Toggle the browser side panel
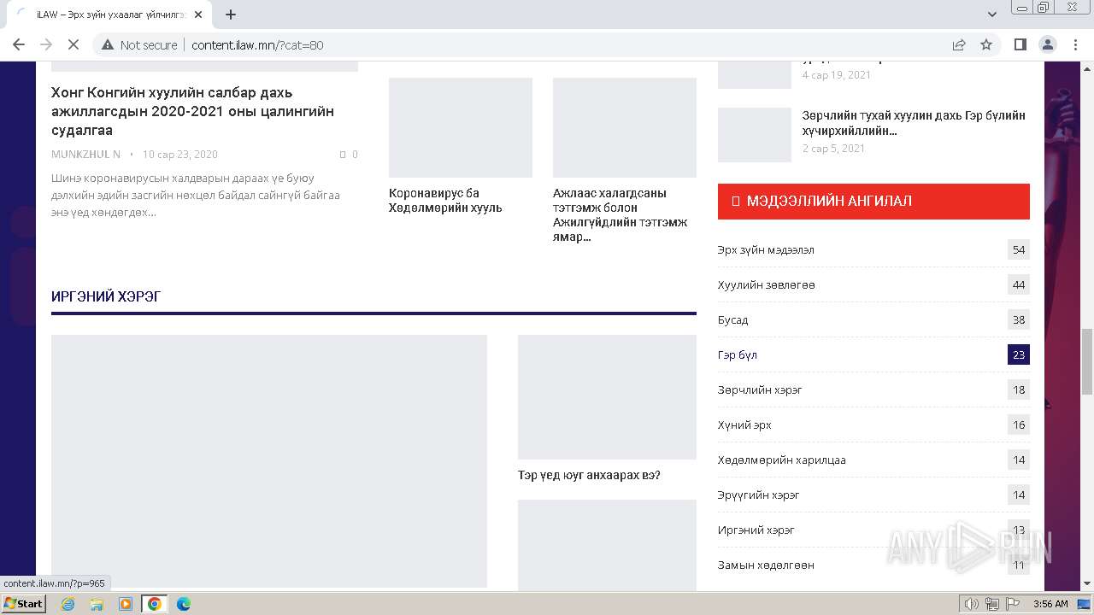1094x615 pixels. (x=1020, y=45)
